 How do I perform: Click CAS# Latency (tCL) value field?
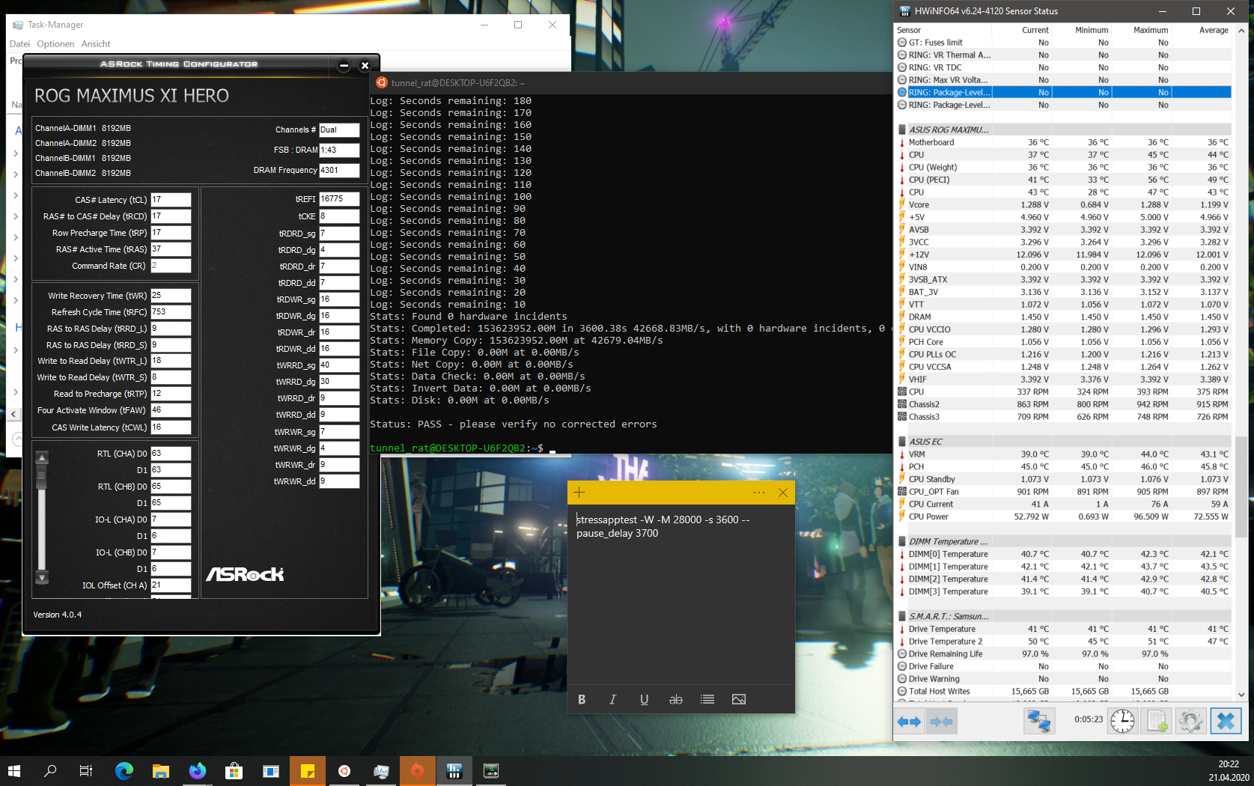(171, 200)
